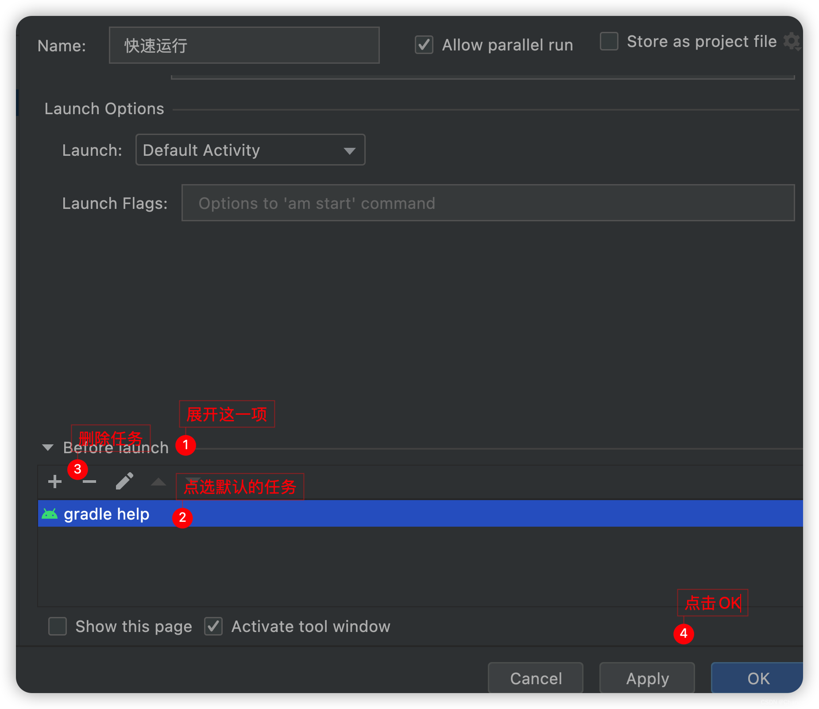The height and width of the screenshot is (709, 819).
Task: Confirm with the OK button
Action: (758, 678)
